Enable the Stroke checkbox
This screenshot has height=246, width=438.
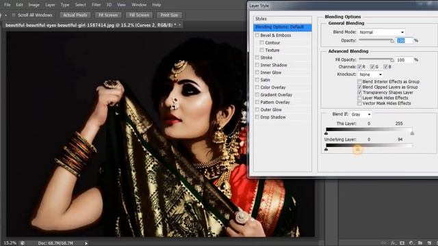257,57
